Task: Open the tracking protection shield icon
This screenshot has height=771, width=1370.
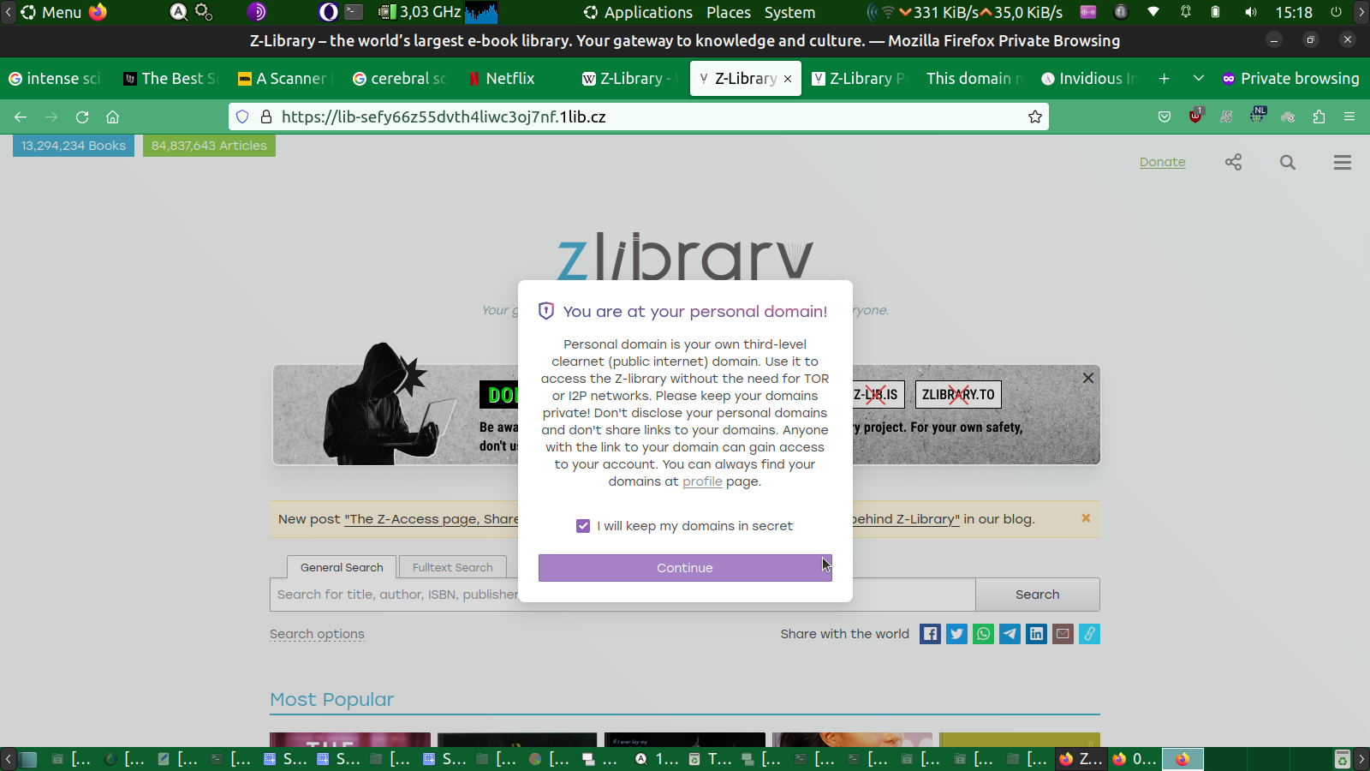Action: [x=242, y=117]
